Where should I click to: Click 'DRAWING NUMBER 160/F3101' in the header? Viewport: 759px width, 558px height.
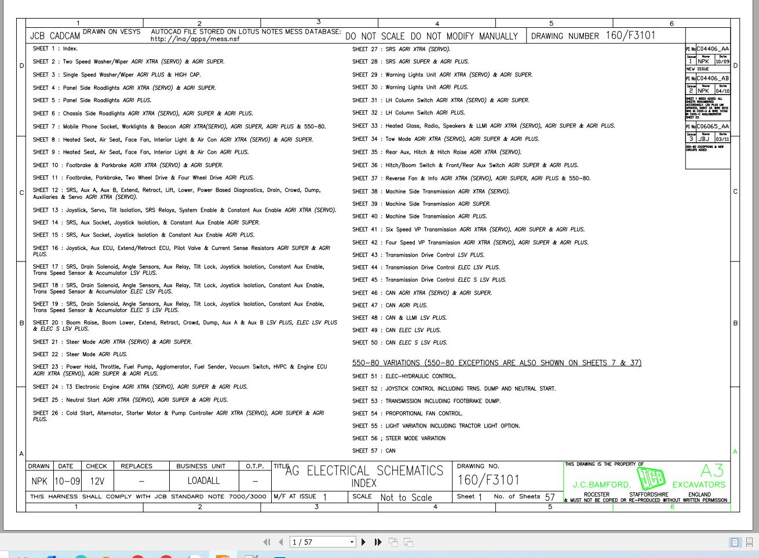pyautogui.click(x=593, y=35)
